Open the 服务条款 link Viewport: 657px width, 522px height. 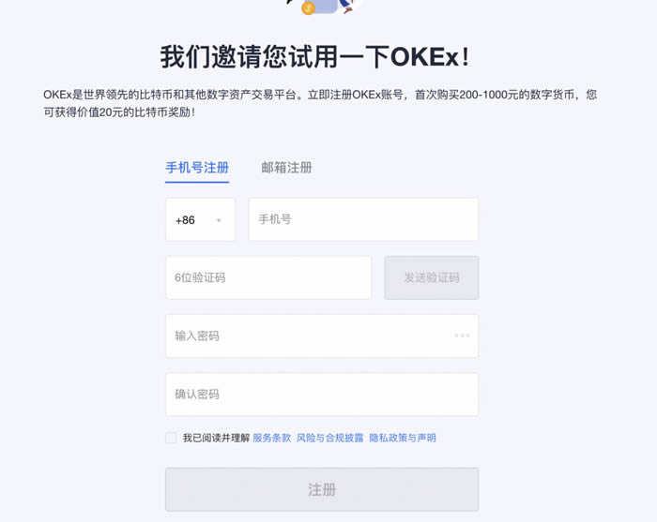click(272, 438)
